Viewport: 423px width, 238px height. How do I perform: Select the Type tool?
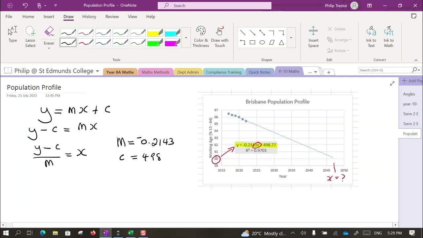[x=13, y=34]
